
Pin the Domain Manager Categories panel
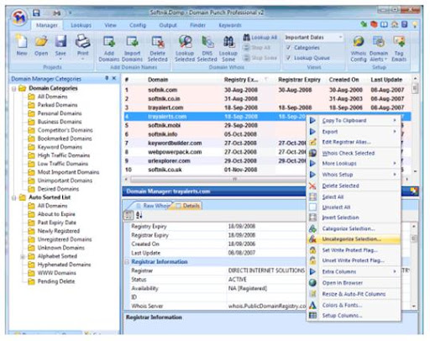pyautogui.click(x=107, y=78)
